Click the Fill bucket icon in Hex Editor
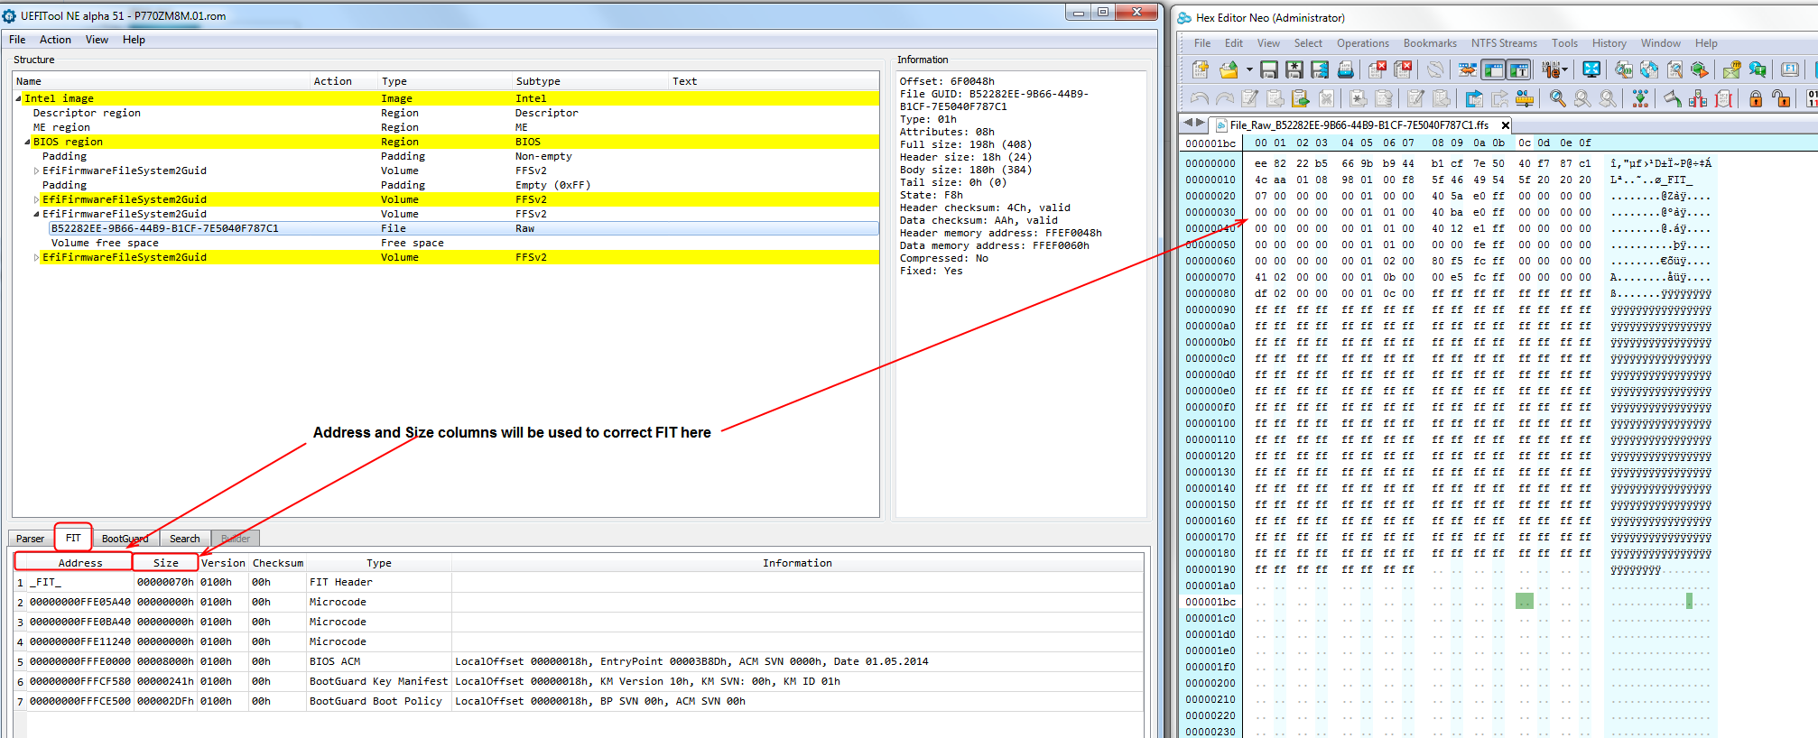This screenshot has height=738, width=1818. (x=1673, y=98)
